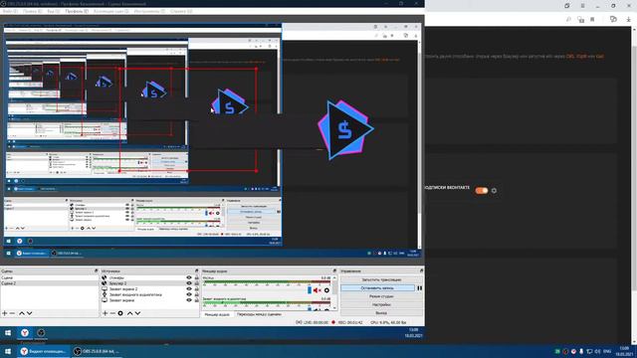Pop out the Сцены dock panel
The width and height of the screenshot is (637, 358).
[x=96, y=270]
